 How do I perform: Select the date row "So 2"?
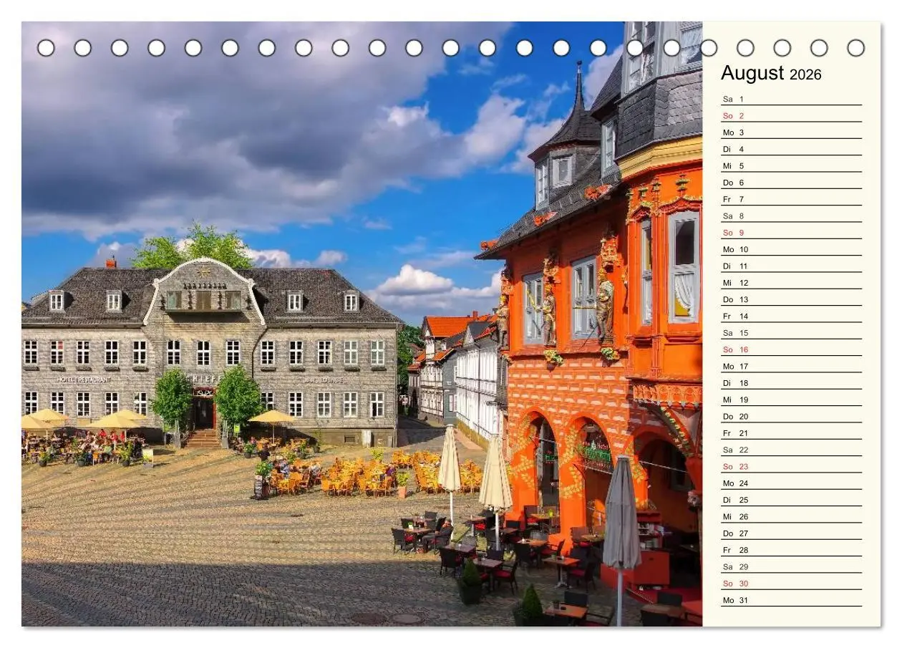791,115
